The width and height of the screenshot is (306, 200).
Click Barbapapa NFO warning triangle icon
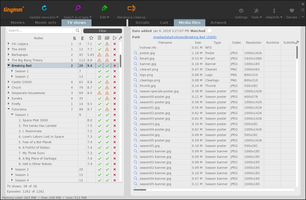coord(99,55)
